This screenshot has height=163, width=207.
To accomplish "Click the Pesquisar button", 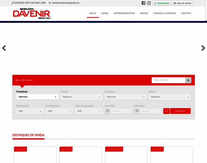I will (180, 111).
